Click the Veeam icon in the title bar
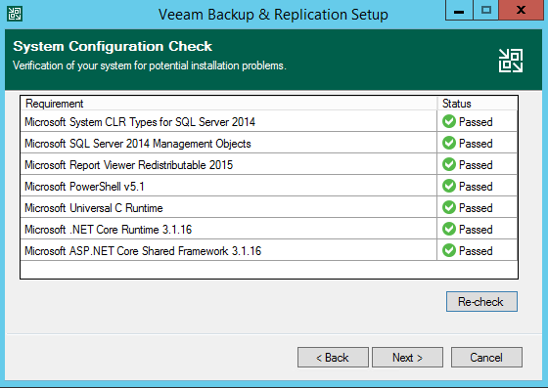This screenshot has height=388, width=548. (15, 14)
